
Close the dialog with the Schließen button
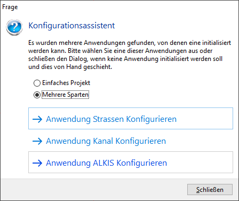pyautogui.click(x=210, y=190)
